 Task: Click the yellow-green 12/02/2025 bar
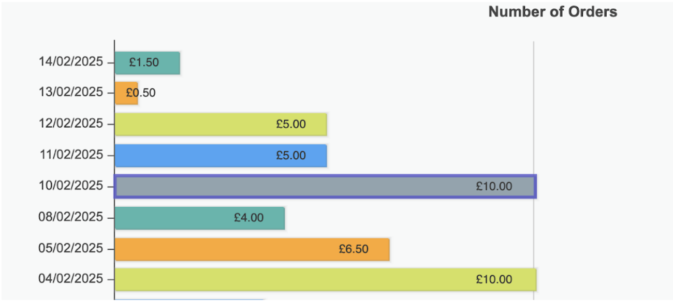221,124
